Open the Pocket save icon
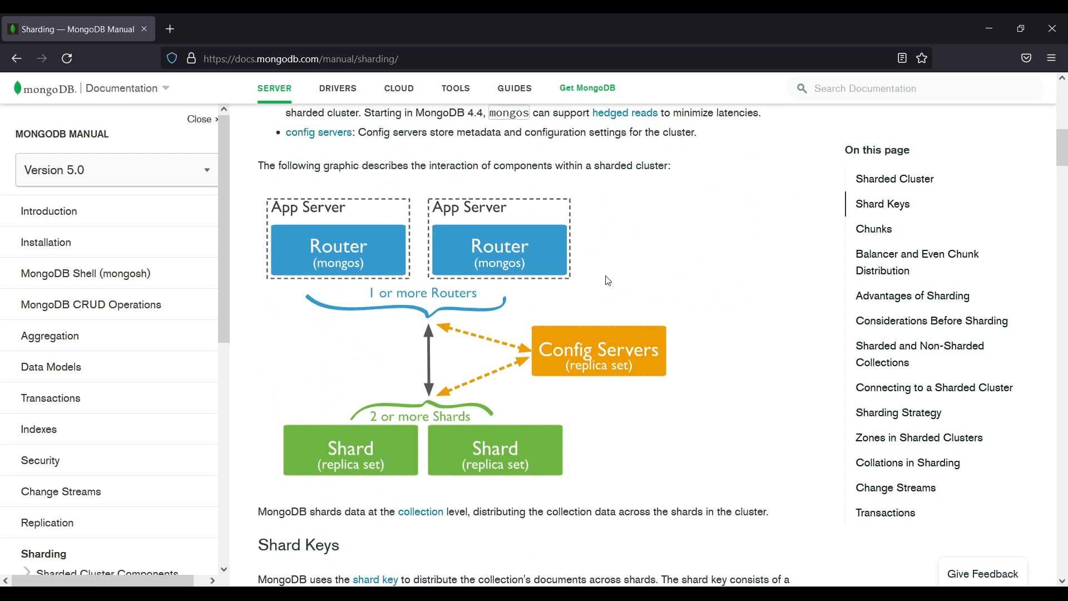The width and height of the screenshot is (1068, 601). pyautogui.click(x=1026, y=58)
